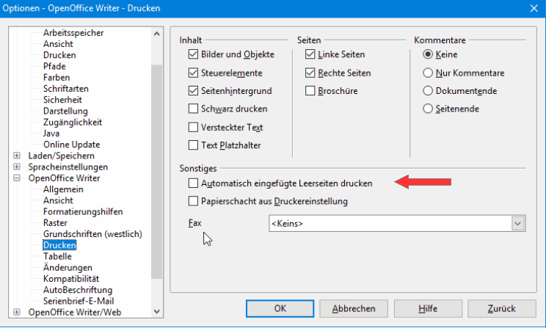Uncheck Bilder und Objekte checkbox
Image resolution: width=546 pixels, height=328 pixels.
193,54
